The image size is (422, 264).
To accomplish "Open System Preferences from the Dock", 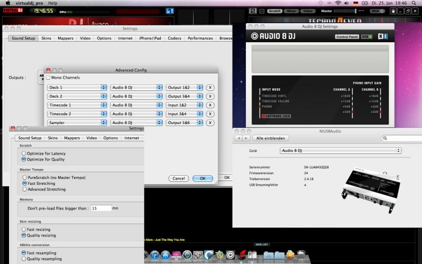I will pyautogui.click(x=198, y=255).
